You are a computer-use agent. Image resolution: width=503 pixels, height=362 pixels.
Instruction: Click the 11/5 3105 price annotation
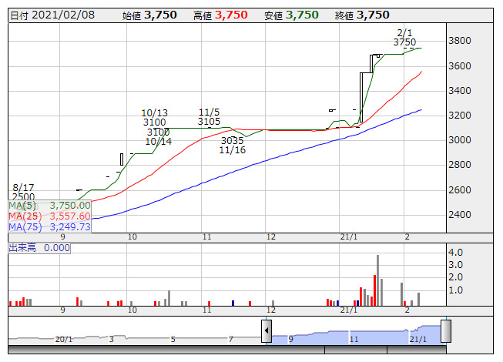pyautogui.click(x=210, y=116)
